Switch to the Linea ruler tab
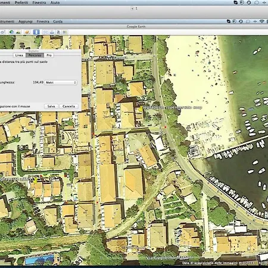The image size is (268, 268). 19,55
